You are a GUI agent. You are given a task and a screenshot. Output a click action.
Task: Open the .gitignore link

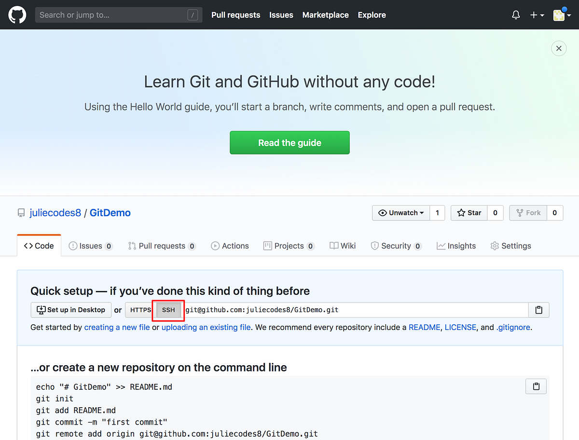pos(513,327)
